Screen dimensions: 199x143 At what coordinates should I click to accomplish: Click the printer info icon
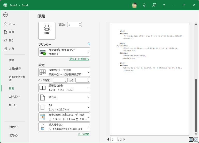click(x=89, y=44)
